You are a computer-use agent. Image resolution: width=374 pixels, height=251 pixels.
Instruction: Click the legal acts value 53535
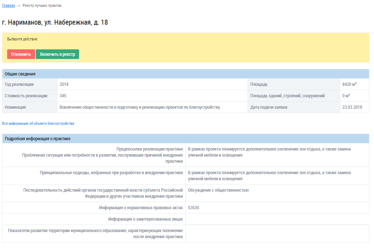pyautogui.click(x=194, y=208)
